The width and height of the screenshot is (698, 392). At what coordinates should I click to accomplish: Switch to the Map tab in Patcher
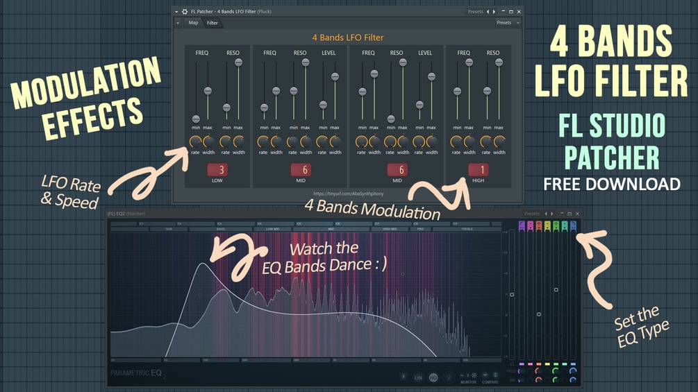tap(193, 23)
